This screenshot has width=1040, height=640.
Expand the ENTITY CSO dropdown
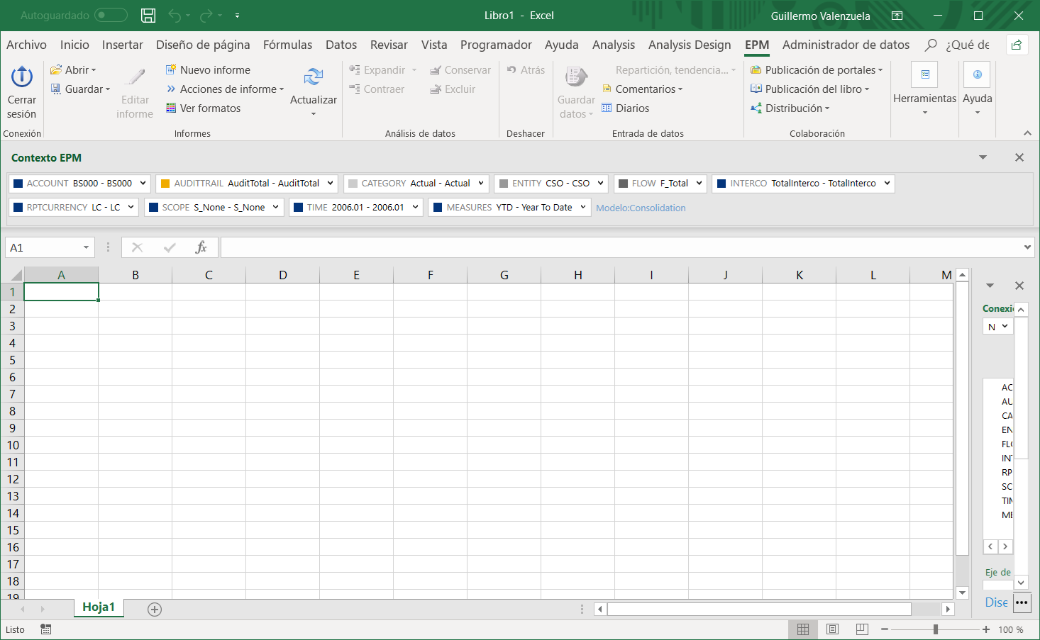(600, 184)
